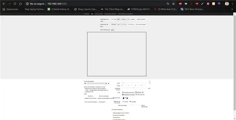Image resolution: width=236 pixels, height=120 pixels.
Task: Open the zoom magnifier icon in address bar
Action: (x=168, y=4)
